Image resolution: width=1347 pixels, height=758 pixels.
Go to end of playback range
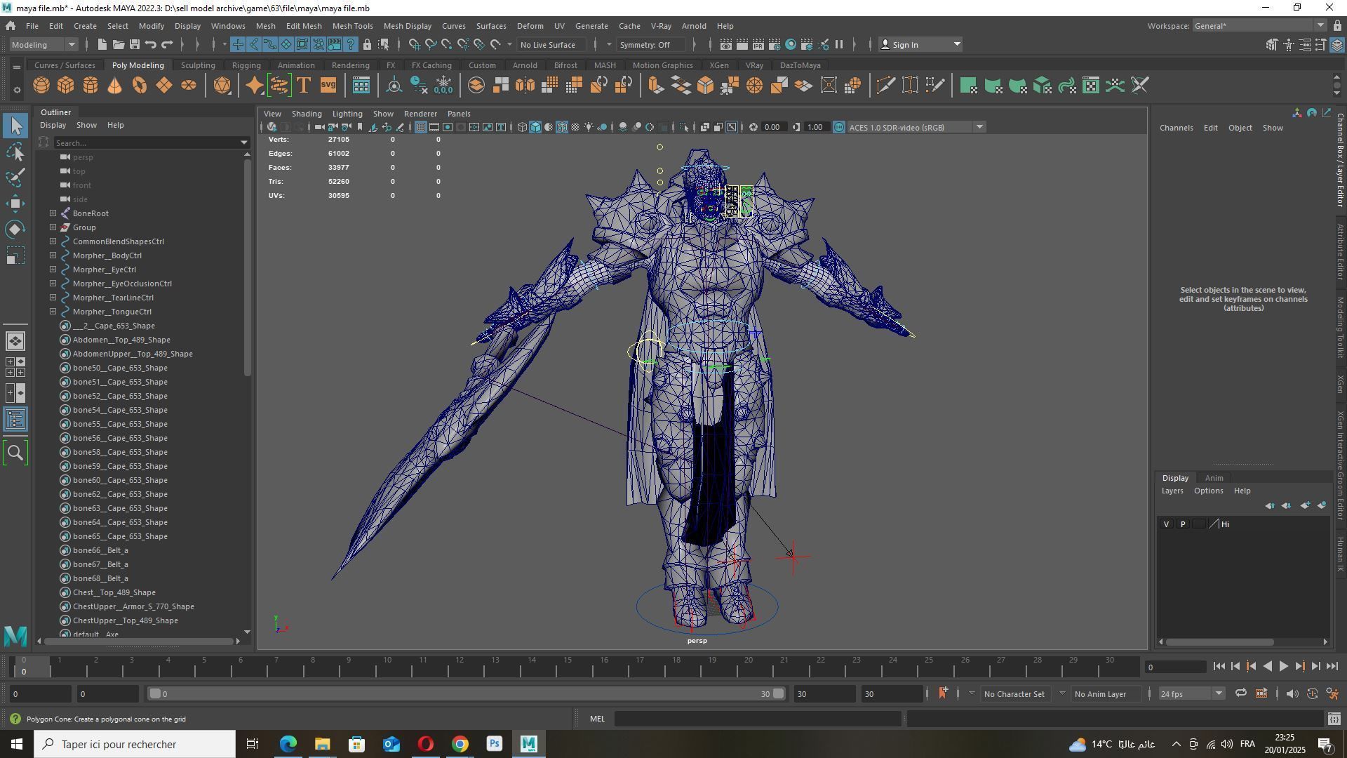point(1332,667)
